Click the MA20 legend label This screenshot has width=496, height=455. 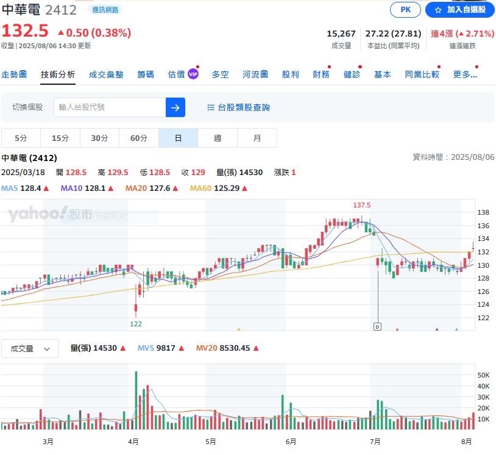click(x=136, y=188)
